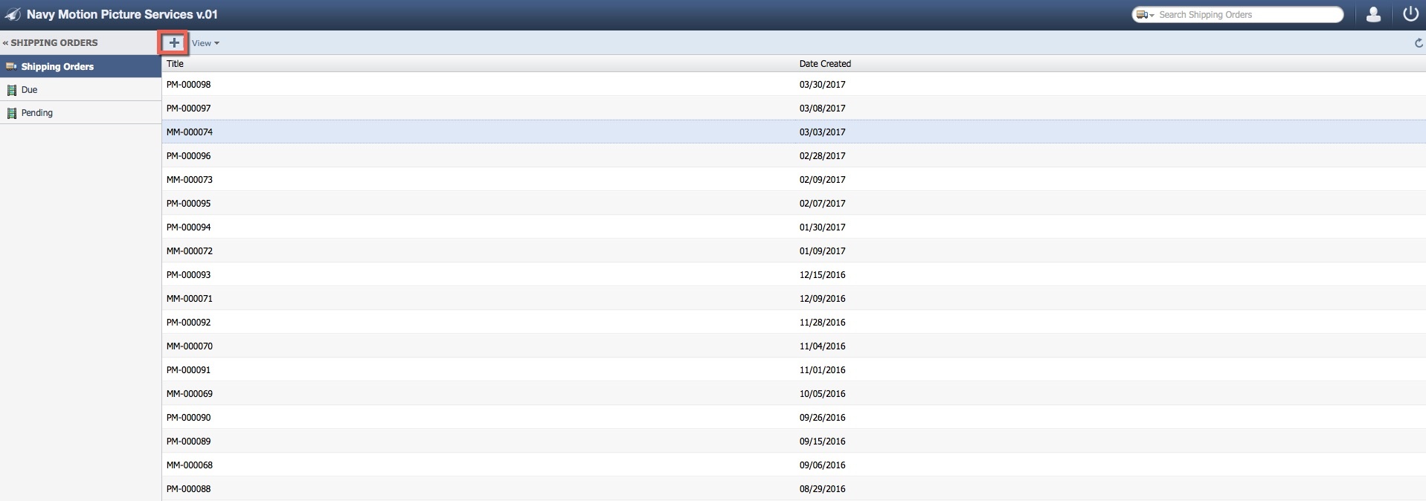Open shipping order MM-000071

[190, 299]
